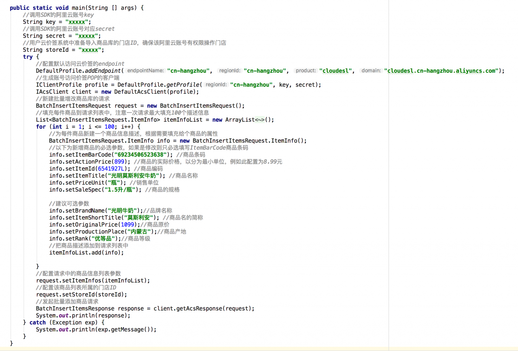Viewport: 518px width, 351px height.
Task: Click the setItemBarCode method
Action: pos(88,154)
